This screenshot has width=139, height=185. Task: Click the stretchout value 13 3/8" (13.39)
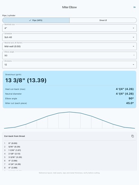(26, 81)
